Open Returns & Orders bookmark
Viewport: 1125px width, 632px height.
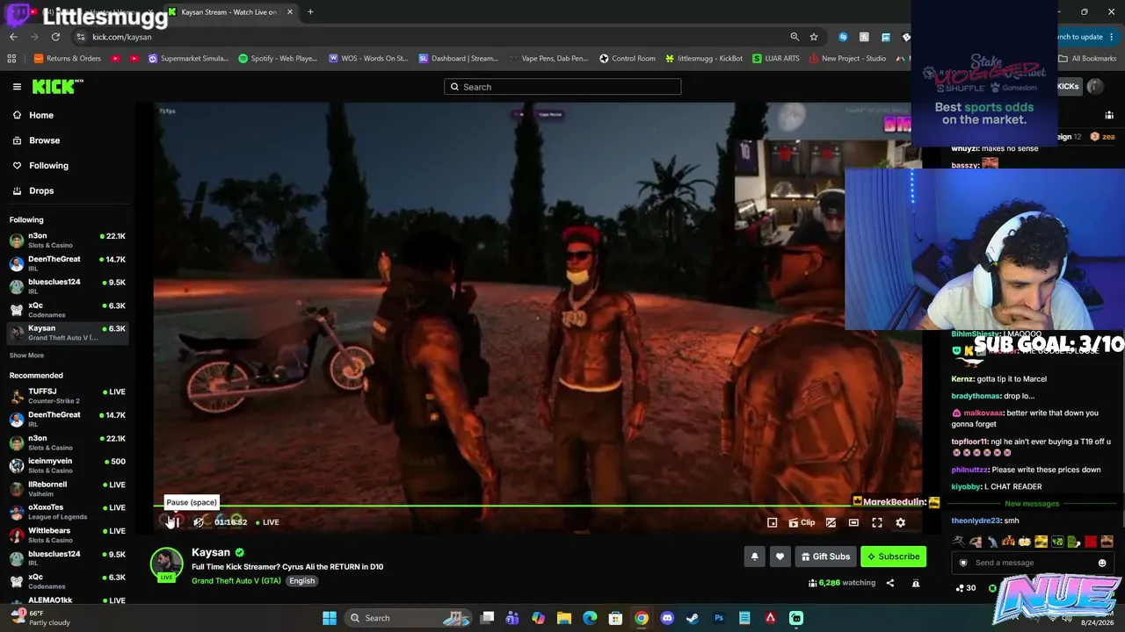[x=68, y=59]
